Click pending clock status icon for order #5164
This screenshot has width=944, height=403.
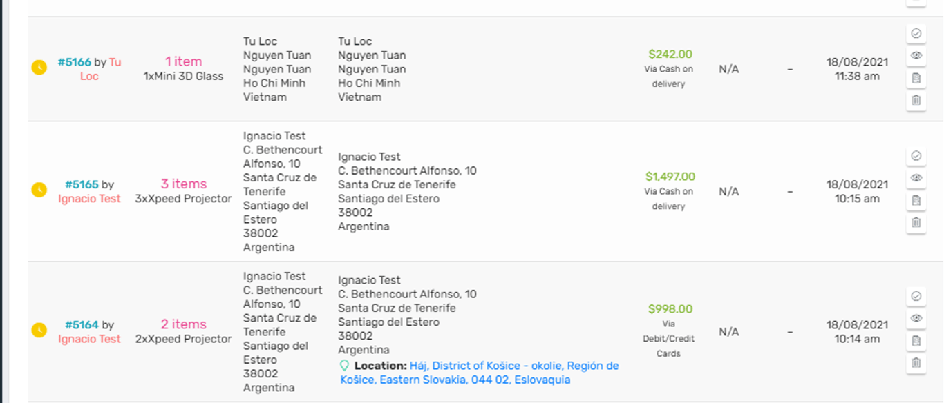39,331
